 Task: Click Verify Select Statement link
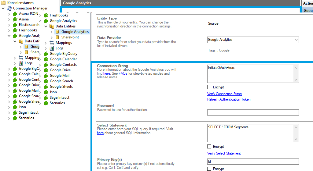[224, 153]
